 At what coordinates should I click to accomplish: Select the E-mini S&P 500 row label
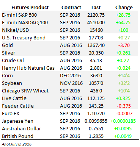pyautogui.click(x=19, y=15)
